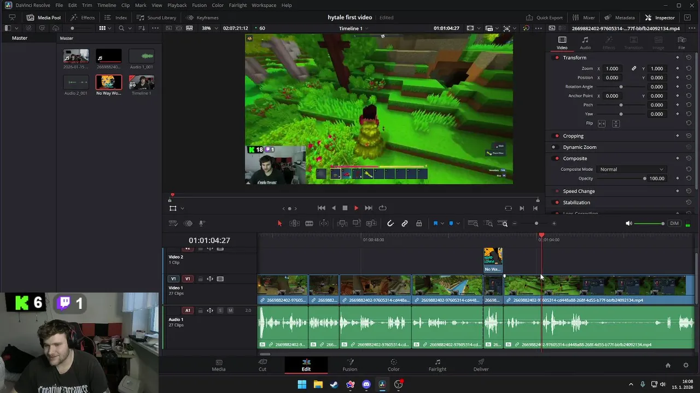
Task: Open the Playback menu
Action: (x=177, y=5)
